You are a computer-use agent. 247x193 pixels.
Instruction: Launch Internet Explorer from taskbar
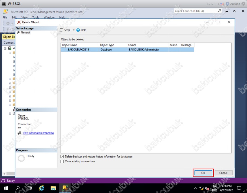[x=41, y=188]
